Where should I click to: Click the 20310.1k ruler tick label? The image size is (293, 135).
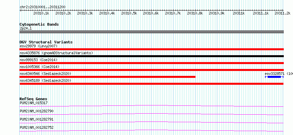(41, 13)
